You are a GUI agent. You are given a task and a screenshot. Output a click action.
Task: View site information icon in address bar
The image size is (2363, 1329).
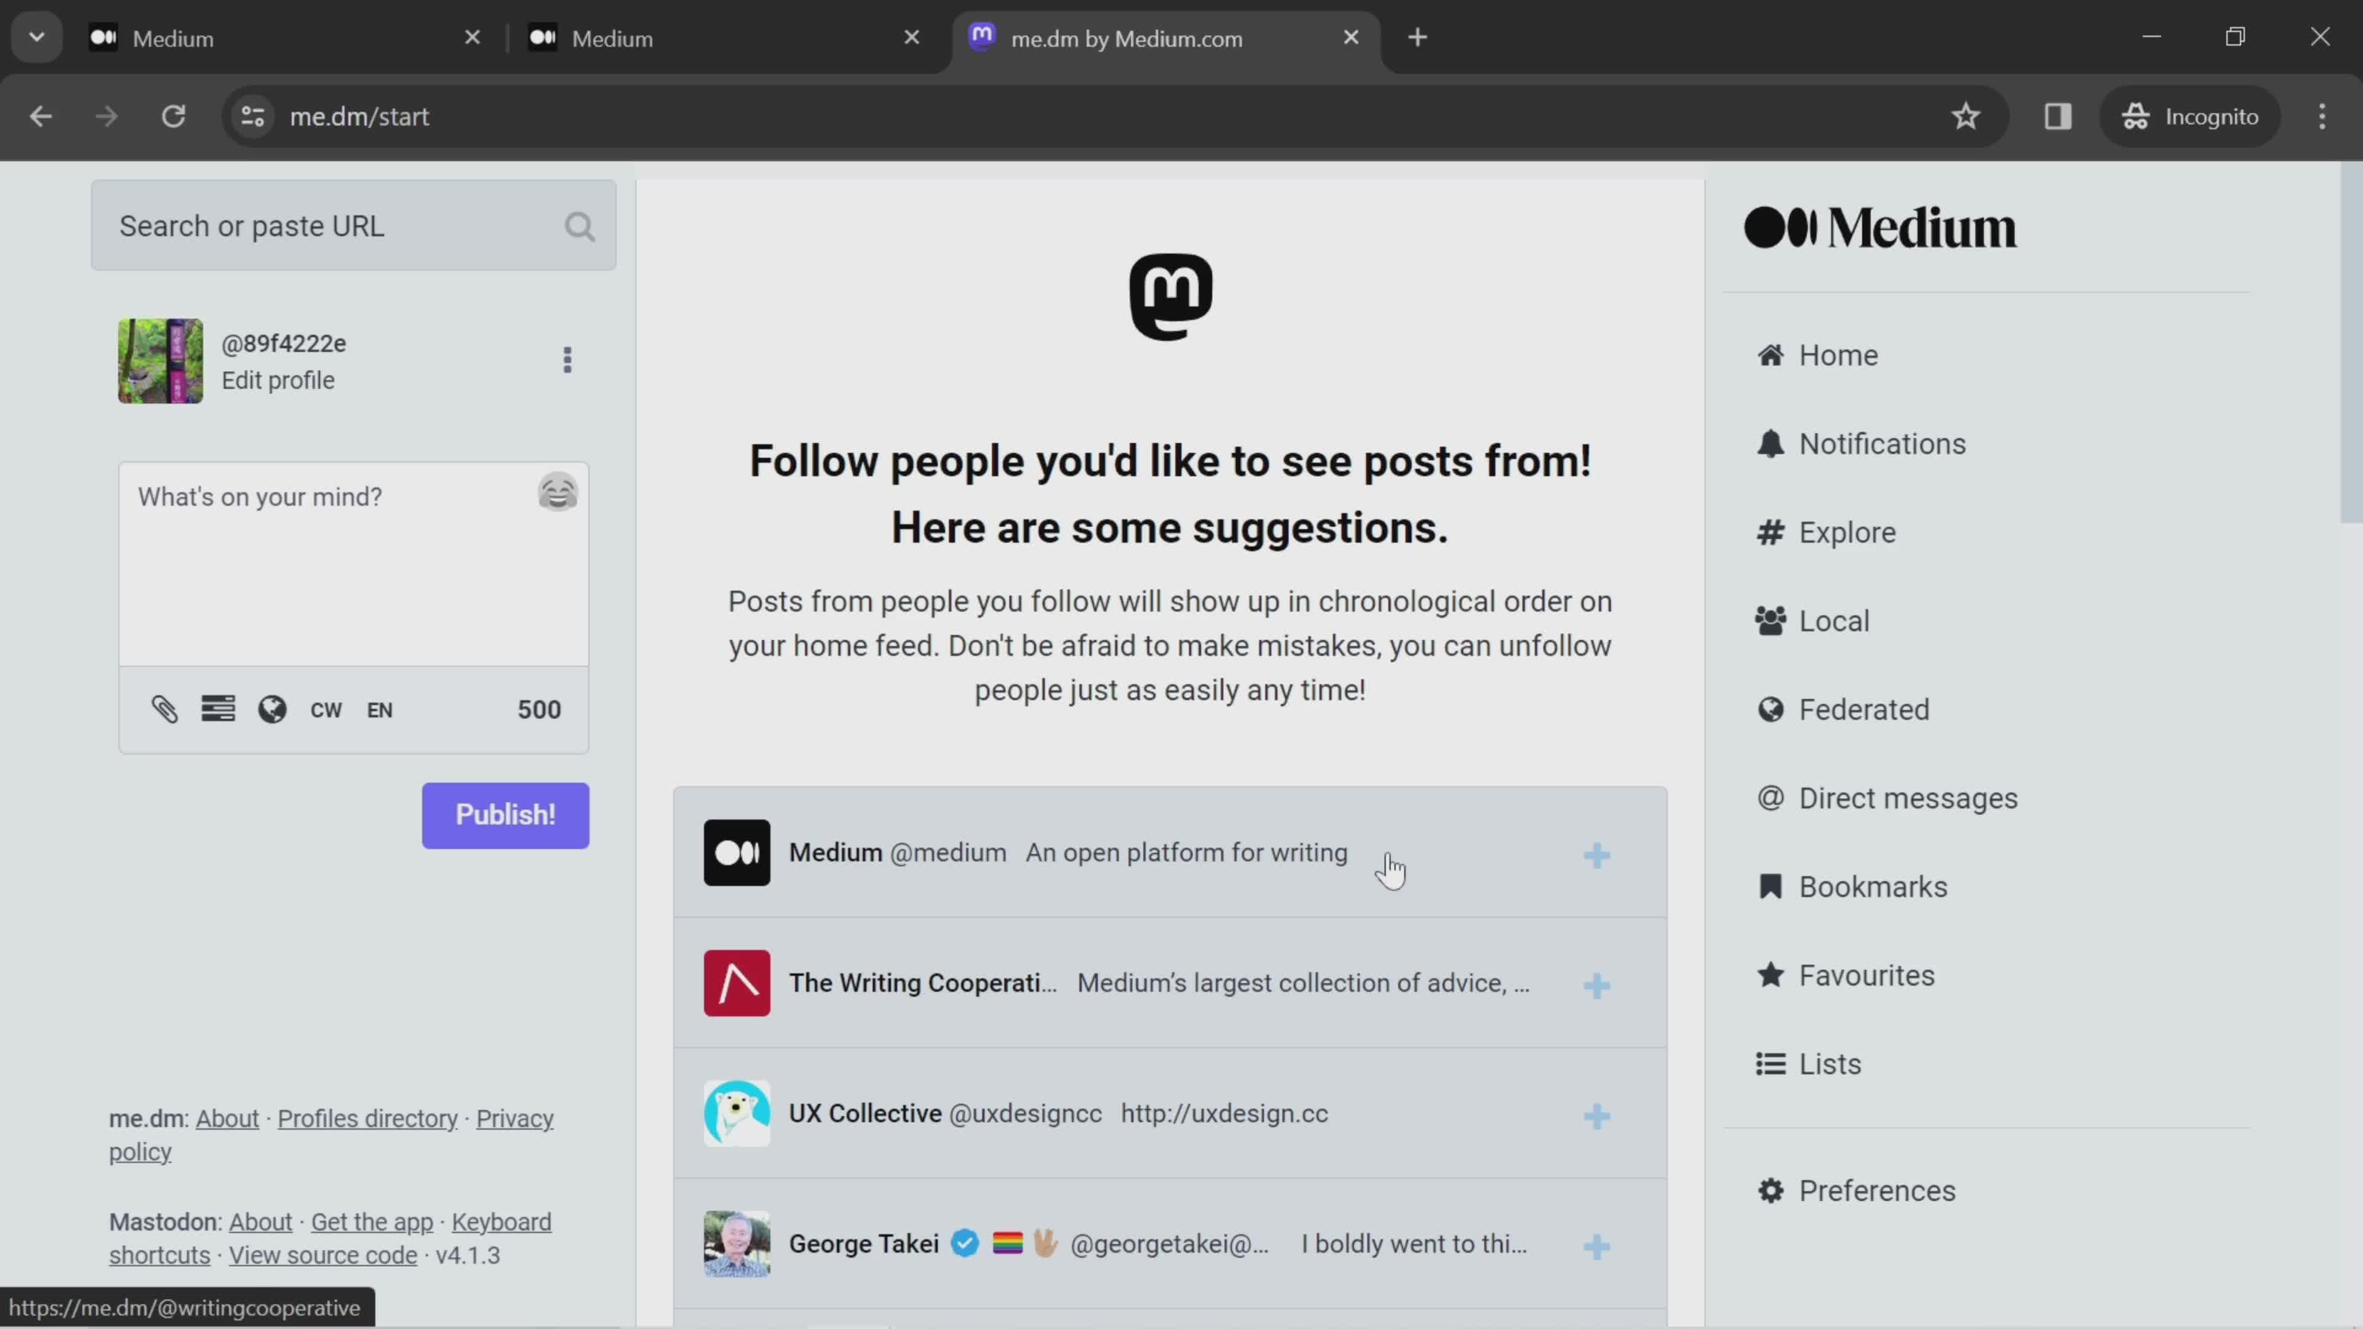[x=252, y=116]
